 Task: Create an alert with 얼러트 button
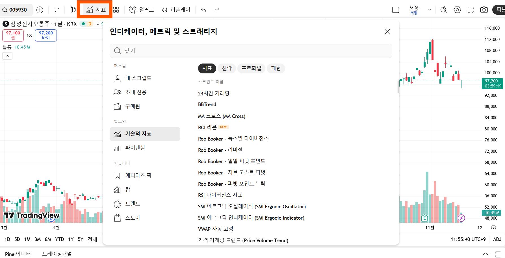click(141, 10)
